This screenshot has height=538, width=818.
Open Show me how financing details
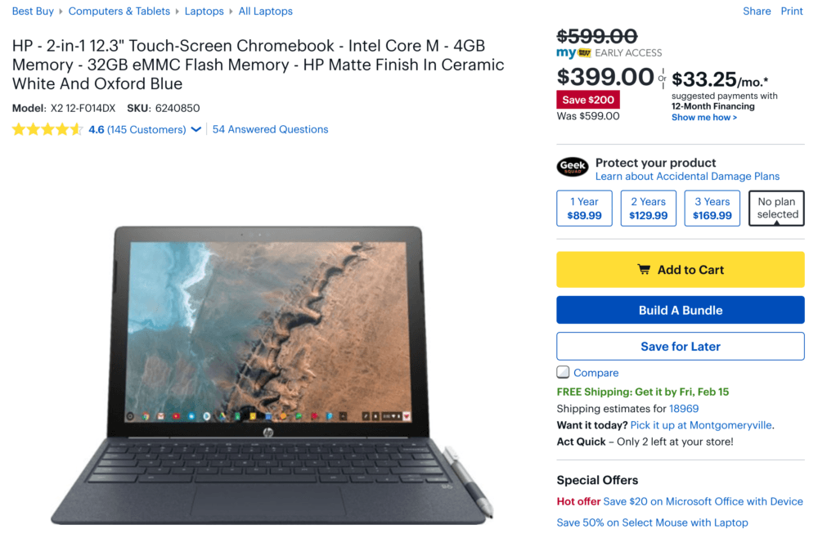(x=703, y=117)
